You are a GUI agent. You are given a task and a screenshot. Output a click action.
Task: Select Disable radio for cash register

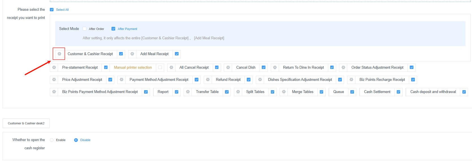click(76, 140)
